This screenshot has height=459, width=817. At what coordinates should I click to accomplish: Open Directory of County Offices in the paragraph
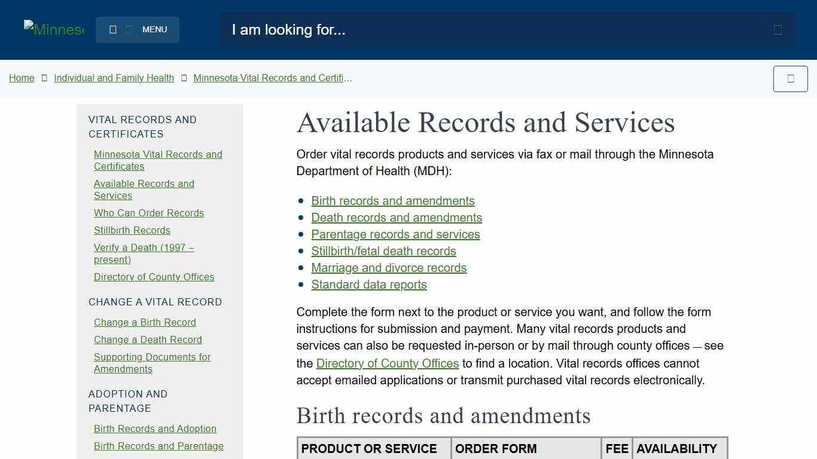[x=388, y=363]
